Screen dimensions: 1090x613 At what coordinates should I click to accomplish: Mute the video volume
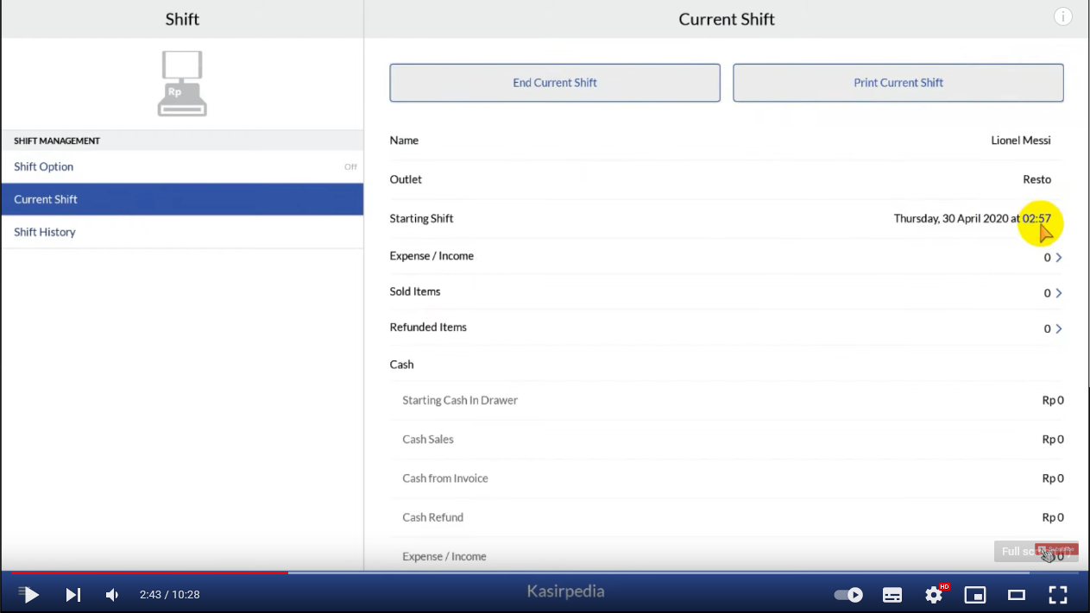tap(112, 594)
